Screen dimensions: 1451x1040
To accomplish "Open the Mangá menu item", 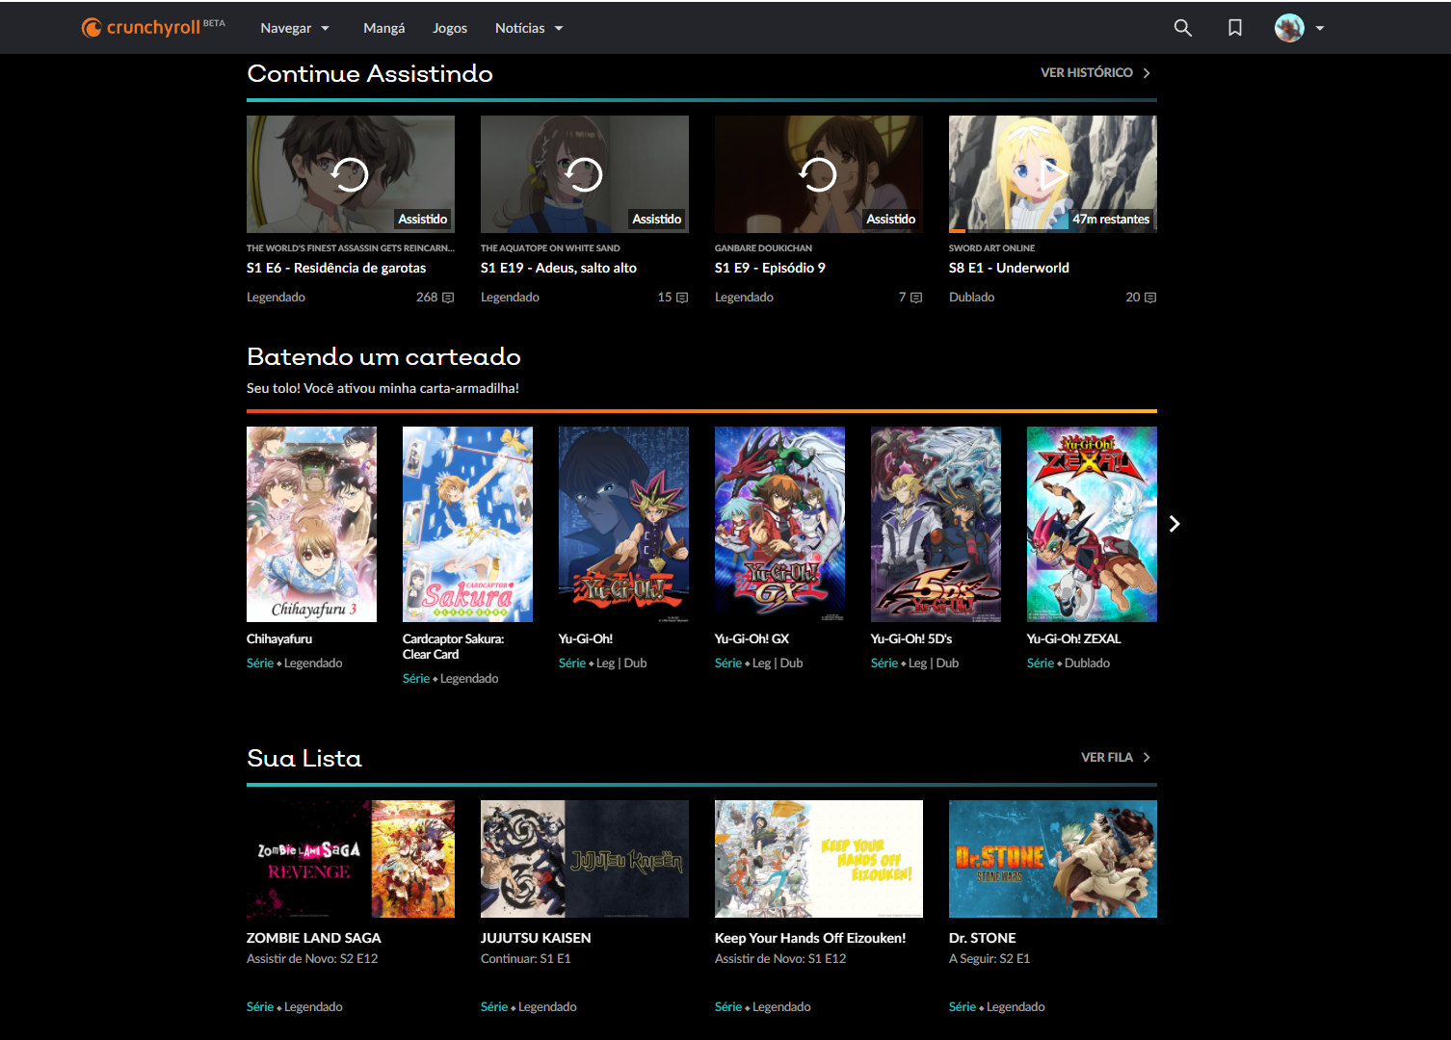I will point(383,28).
